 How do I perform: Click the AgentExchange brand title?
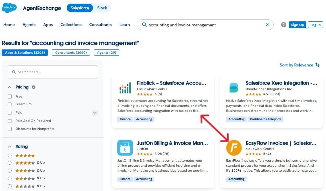[x=42, y=8]
